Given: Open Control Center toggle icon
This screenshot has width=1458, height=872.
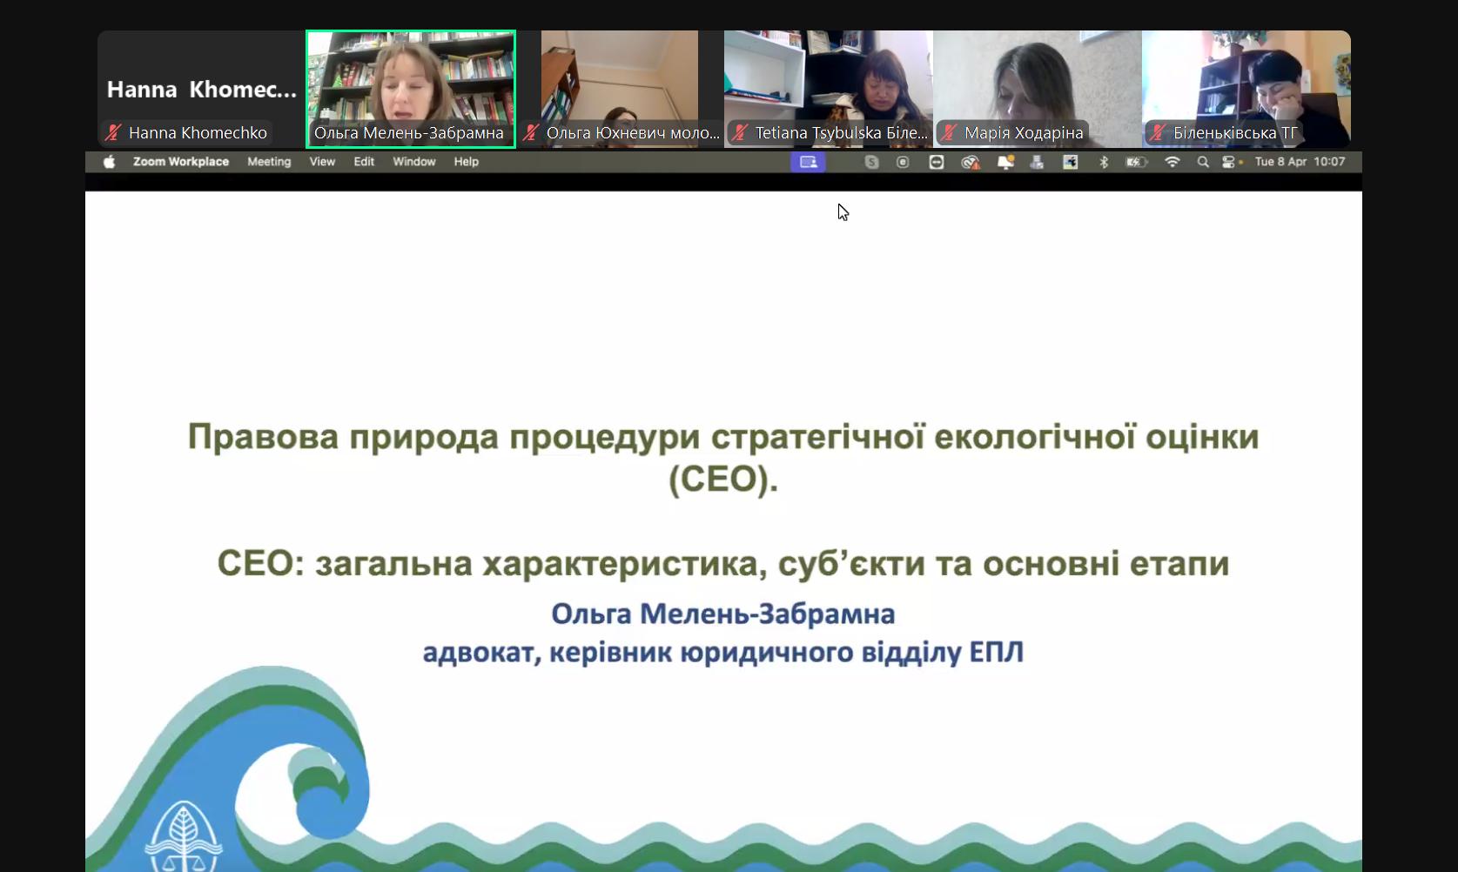Looking at the screenshot, I should point(1229,162).
